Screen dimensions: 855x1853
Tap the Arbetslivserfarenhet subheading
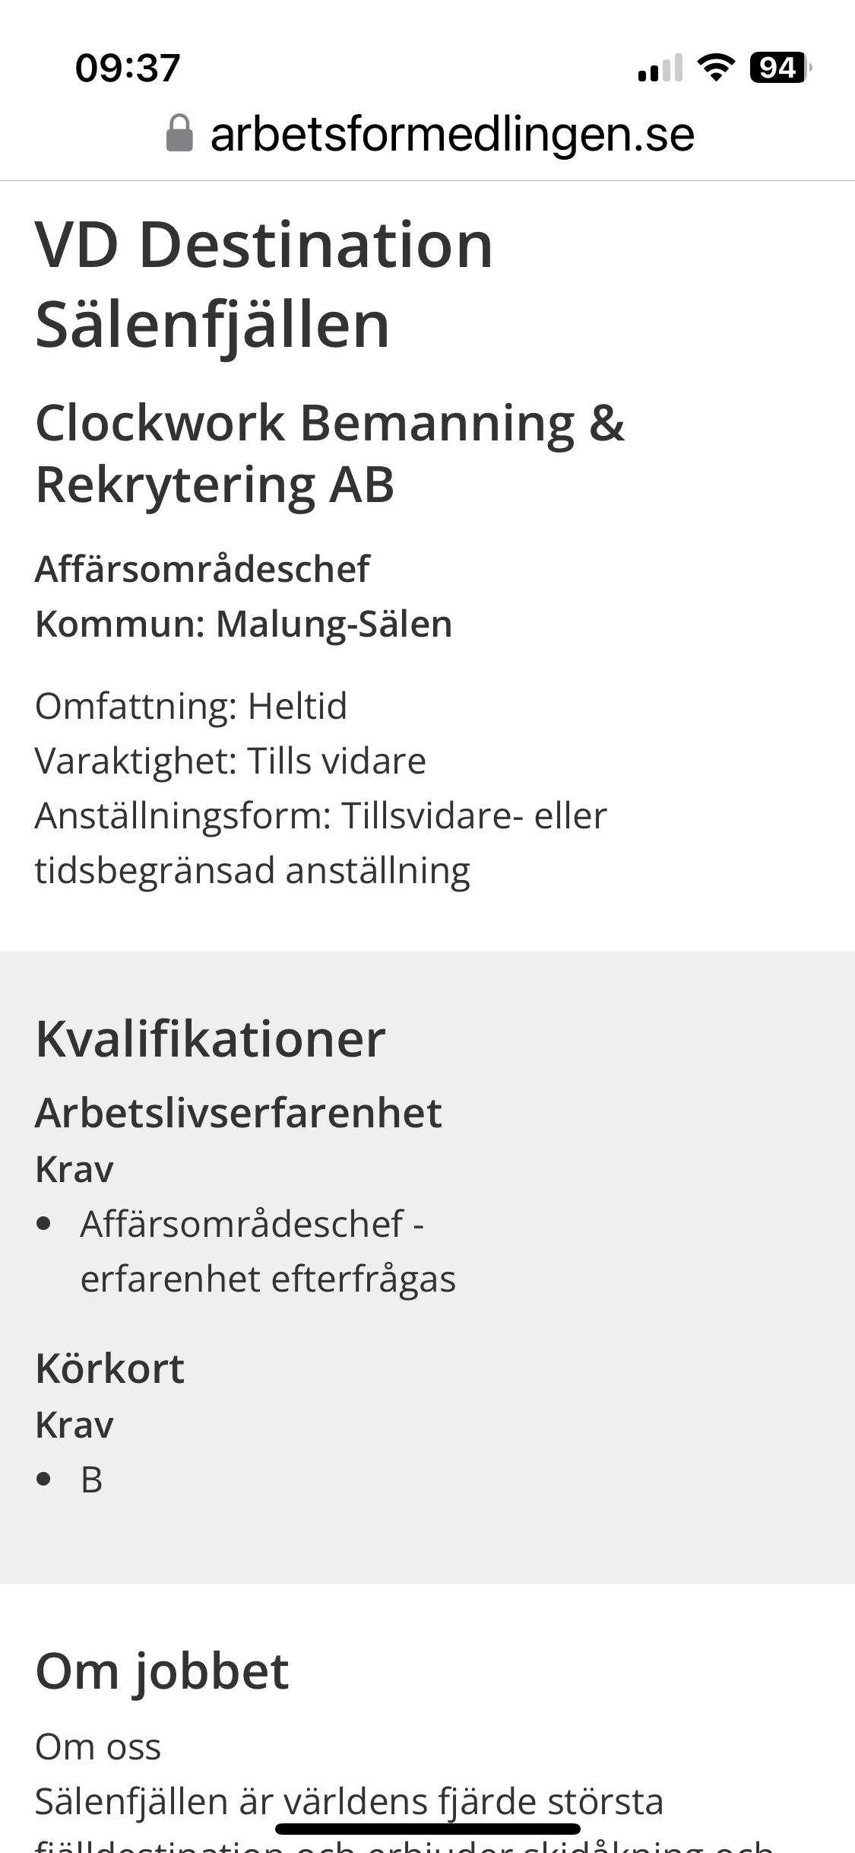[239, 1113]
